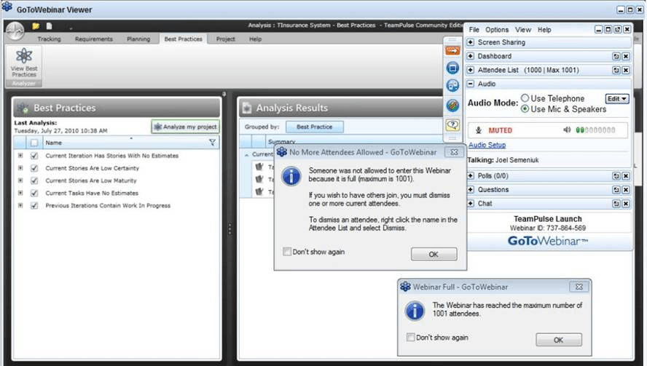Viewport: 647px width, 366px height.
Task: Toggle the select-all checkbox in Name header
Action: [x=34, y=143]
